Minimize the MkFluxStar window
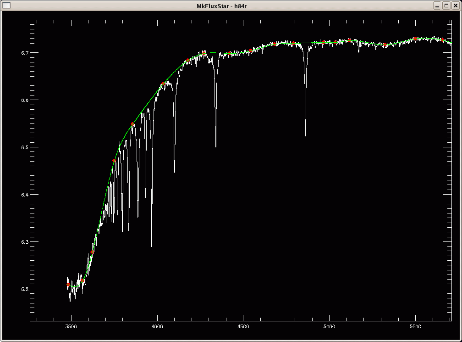 [x=438, y=5]
